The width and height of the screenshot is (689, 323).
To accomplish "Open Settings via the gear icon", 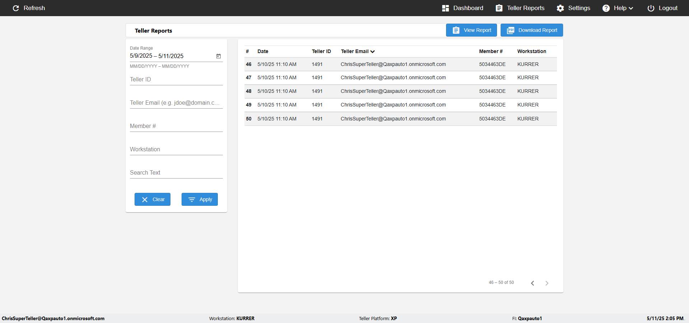I will [x=560, y=8].
